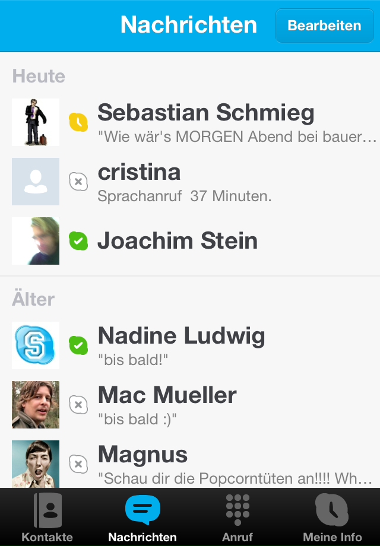The image size is (380, 546).
Task: Select Joachim Stein's chat
Action: pos(190,241)
